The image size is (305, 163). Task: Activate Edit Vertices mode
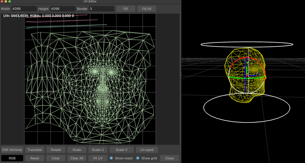12,150
